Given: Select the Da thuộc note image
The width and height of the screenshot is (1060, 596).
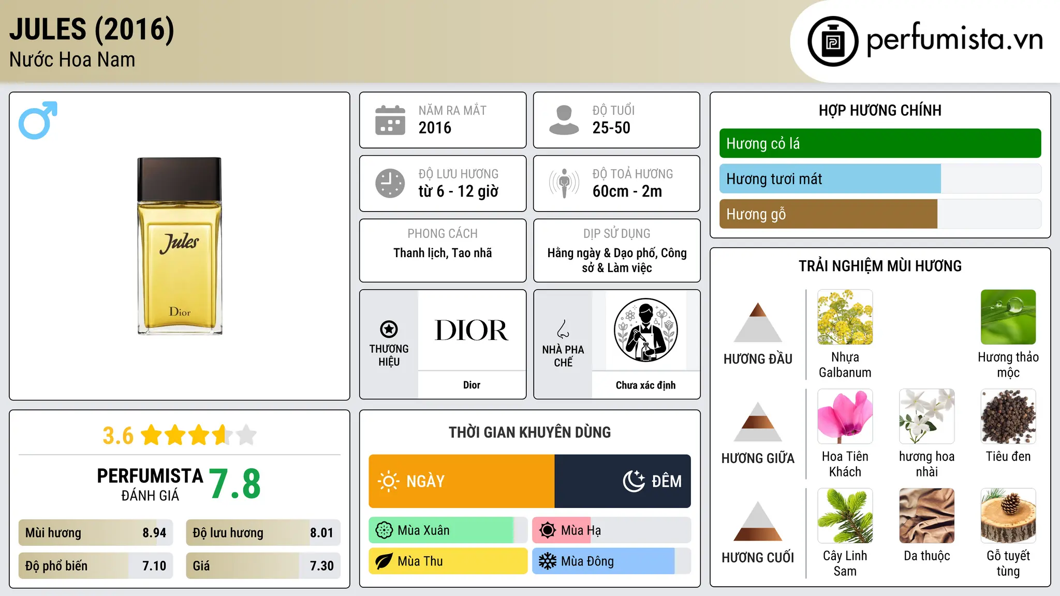Looking at the screenshot, I should (926, 515).
